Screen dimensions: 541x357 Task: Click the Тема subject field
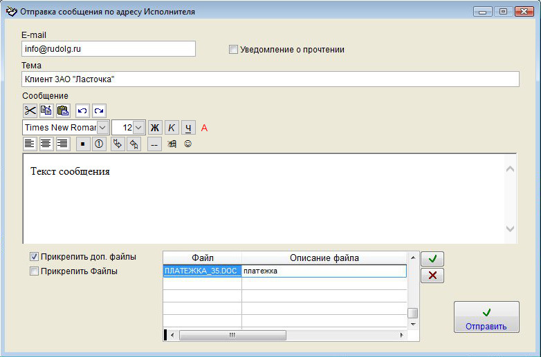pos(270,79)
